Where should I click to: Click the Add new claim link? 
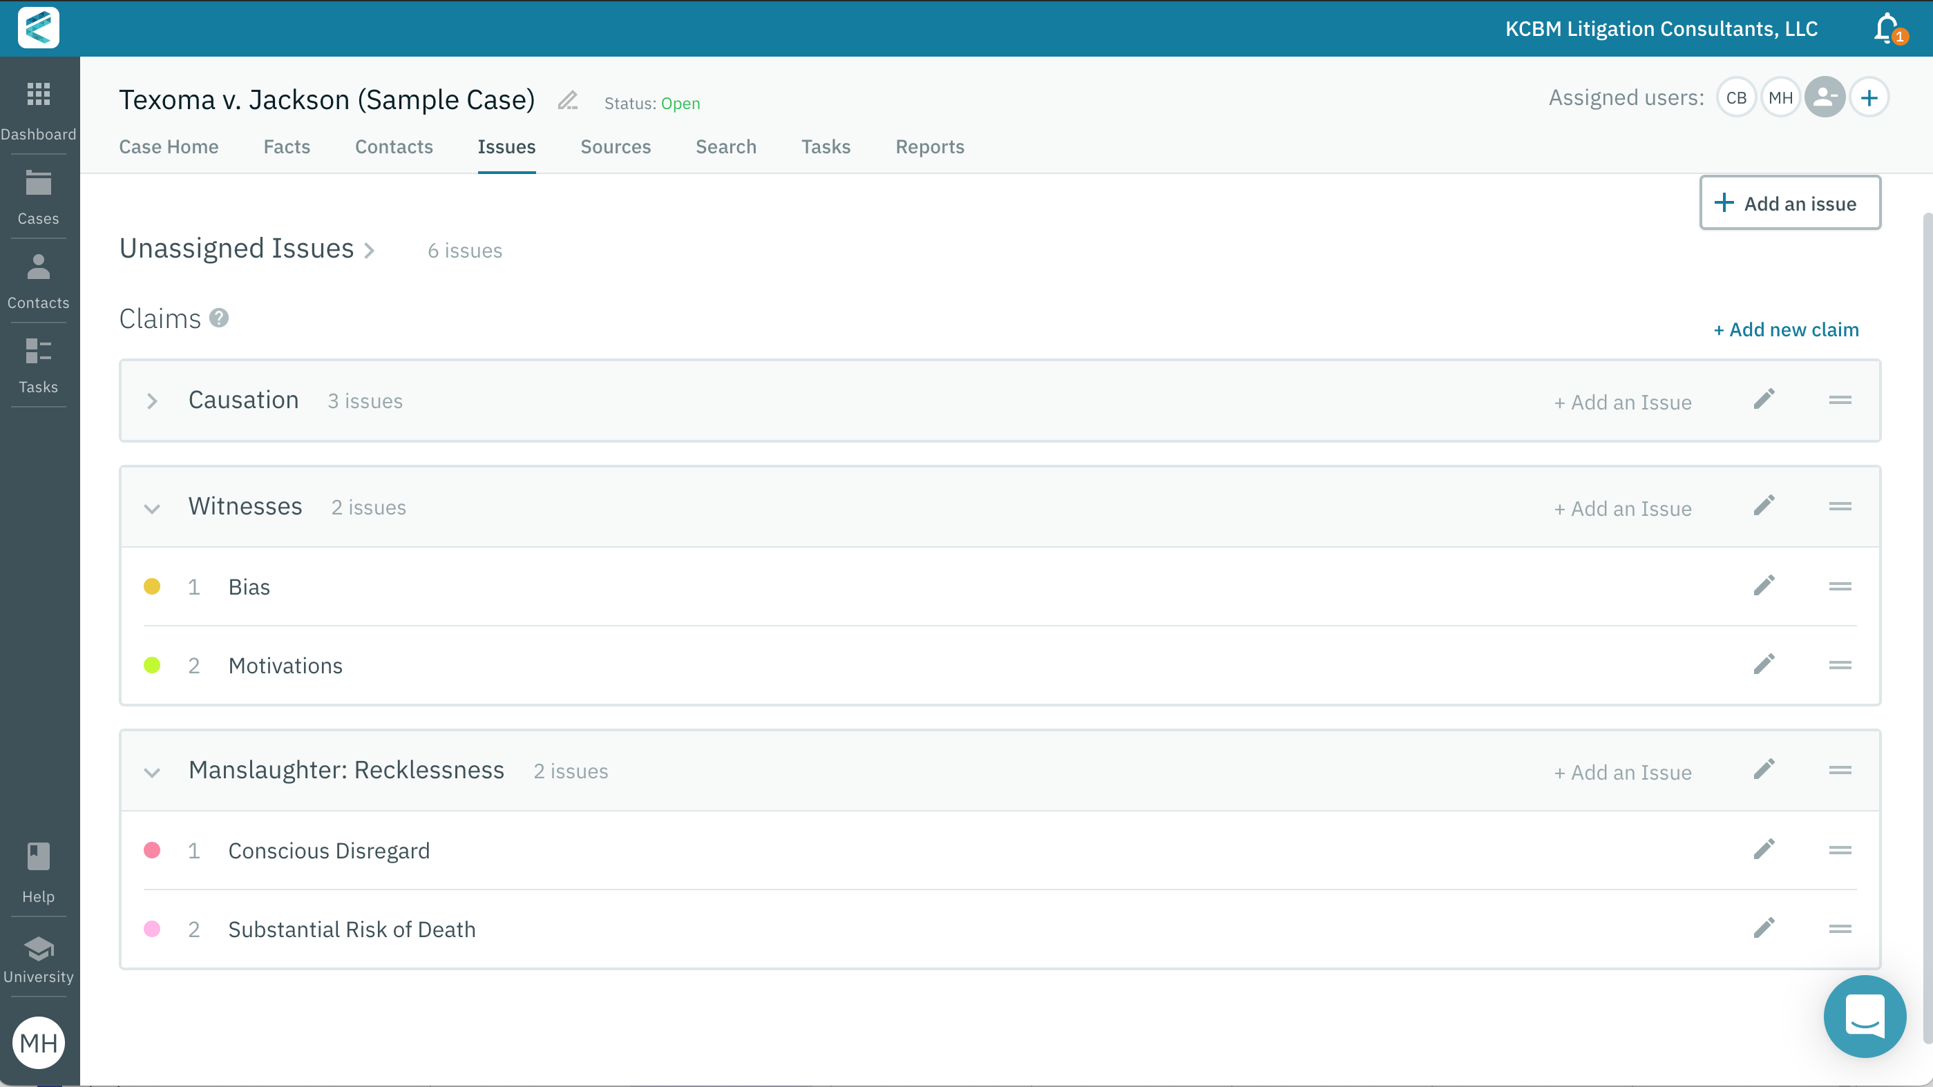1786,329
